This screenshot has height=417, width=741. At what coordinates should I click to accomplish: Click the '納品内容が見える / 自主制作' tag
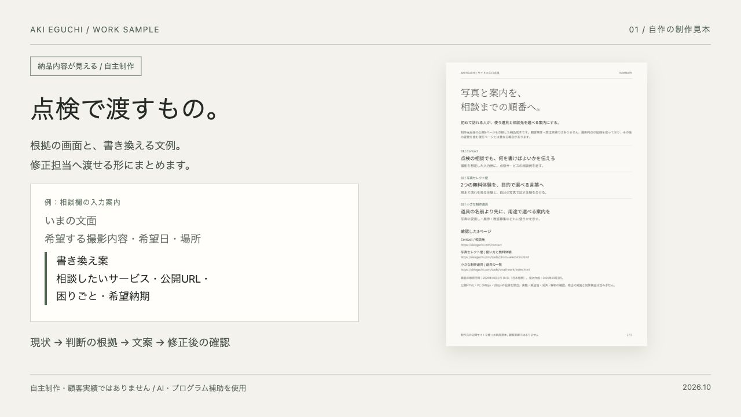point(86,66)
